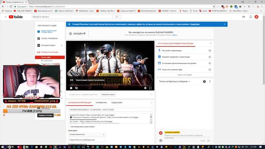Open live chat settings gear

(204, 82)
